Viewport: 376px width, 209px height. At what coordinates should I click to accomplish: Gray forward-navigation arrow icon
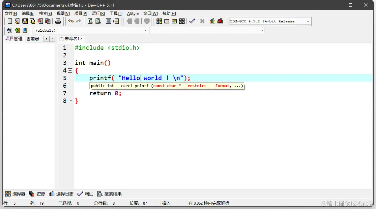tap(137, 21)
